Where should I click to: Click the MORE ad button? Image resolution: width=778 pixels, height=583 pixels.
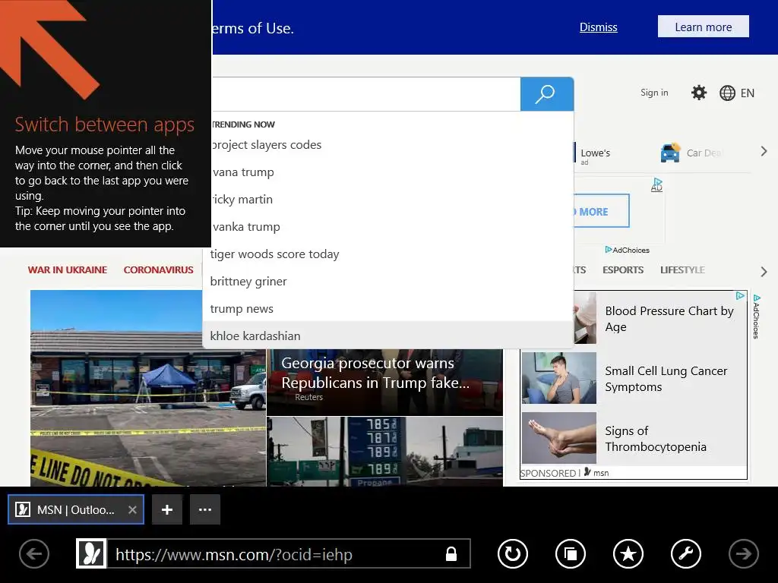click(x=602, y=211)
